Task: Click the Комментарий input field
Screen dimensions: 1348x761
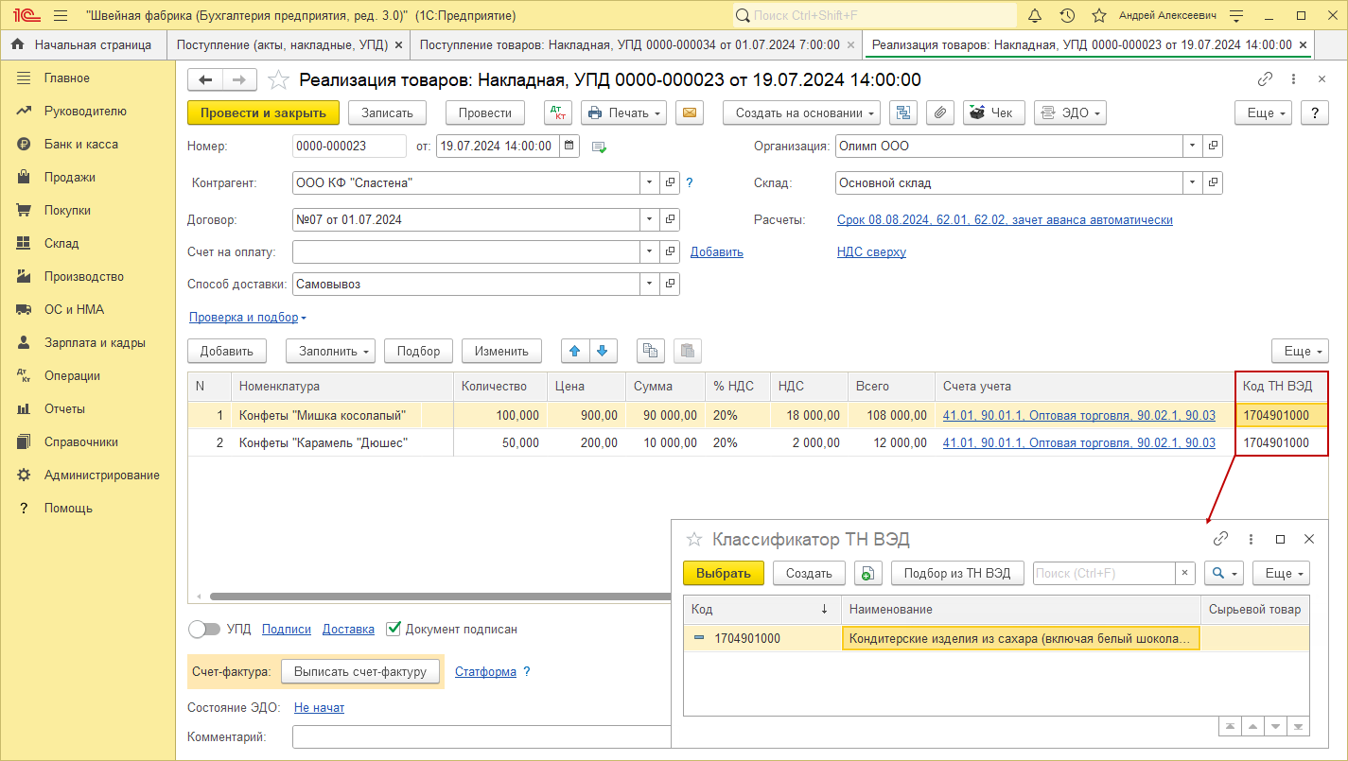Action: coord(481,736)
